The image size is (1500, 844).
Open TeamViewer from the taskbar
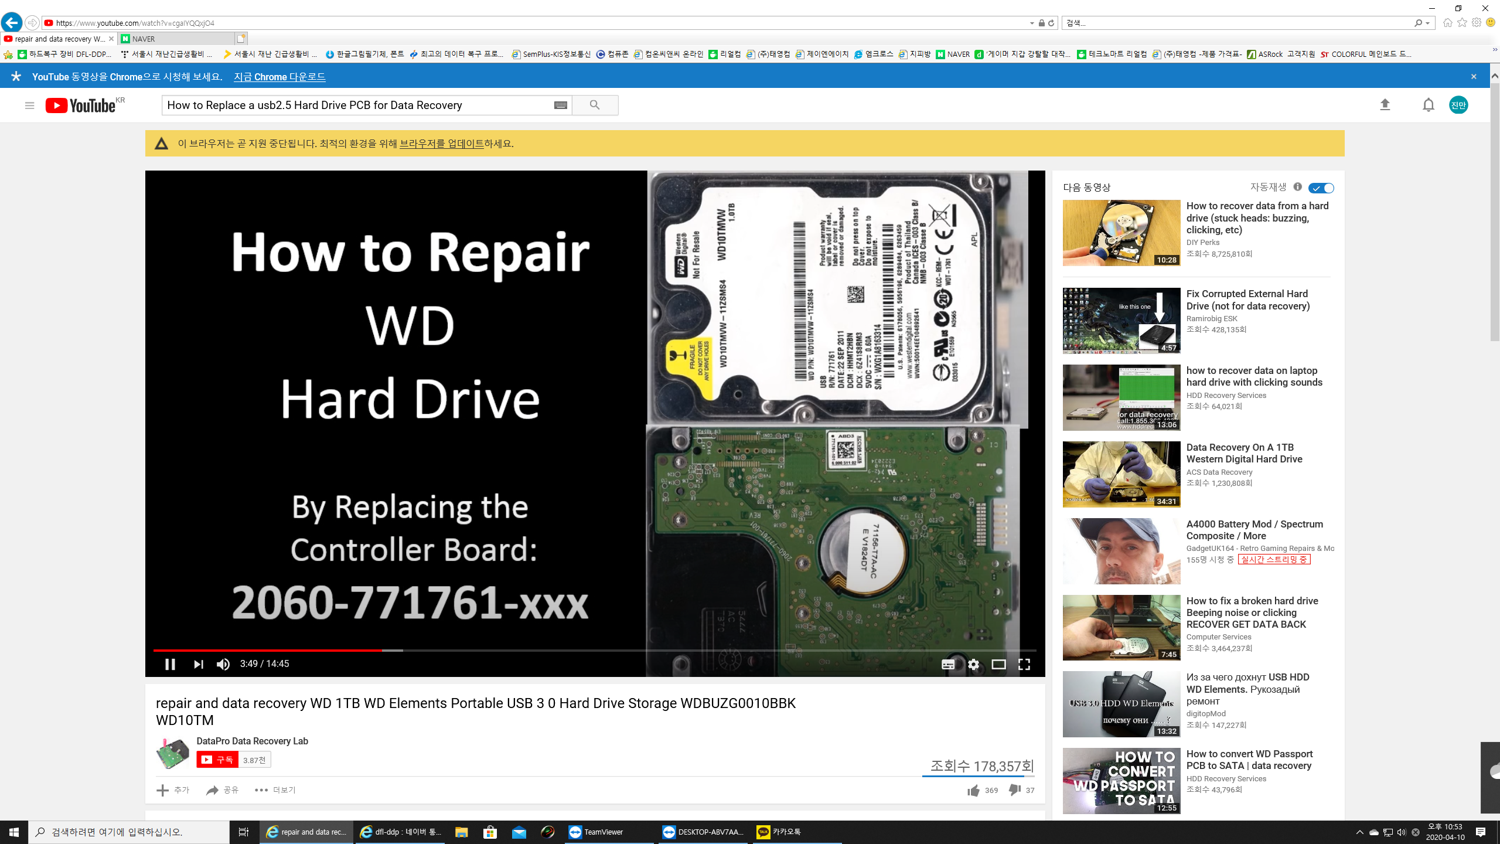pyautogui.click(x=608, y=832)
